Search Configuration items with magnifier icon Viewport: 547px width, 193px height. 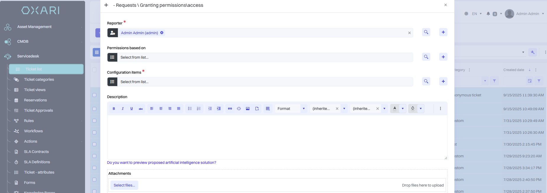(x=426, y=81)
